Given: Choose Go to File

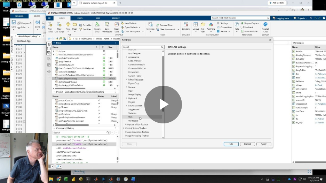Looking at the screenshot, I should pos(85,25).
